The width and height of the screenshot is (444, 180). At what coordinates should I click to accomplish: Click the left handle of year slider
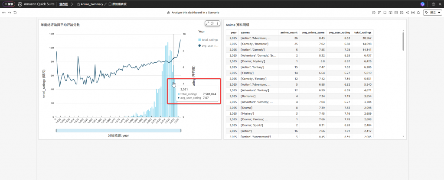click(x=56, y=130)
